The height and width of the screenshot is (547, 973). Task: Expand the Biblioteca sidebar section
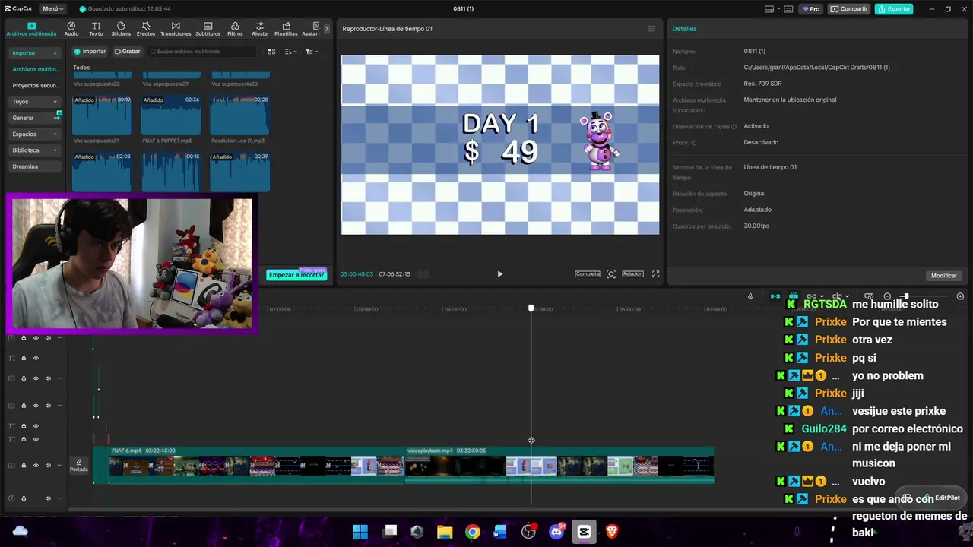click(55, 150)
